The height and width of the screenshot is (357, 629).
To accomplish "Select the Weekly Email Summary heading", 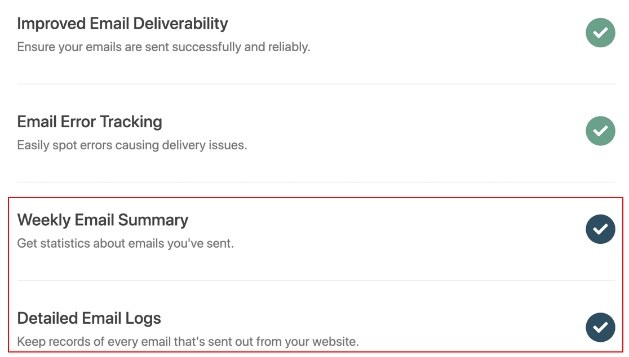I will (x=103, y=220).
